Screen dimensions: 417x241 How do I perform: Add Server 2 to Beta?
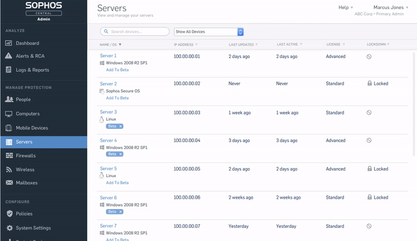click(x=117, y=98)
